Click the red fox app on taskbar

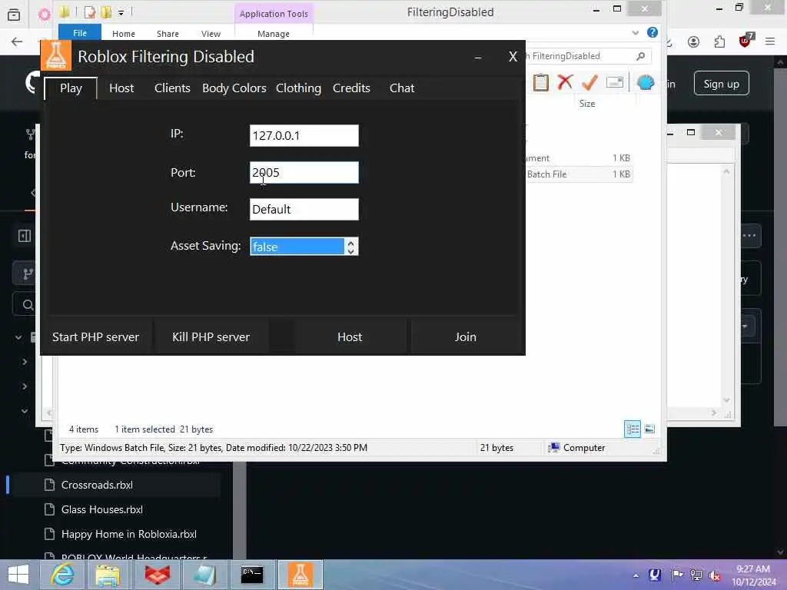(x=157, y=575)
